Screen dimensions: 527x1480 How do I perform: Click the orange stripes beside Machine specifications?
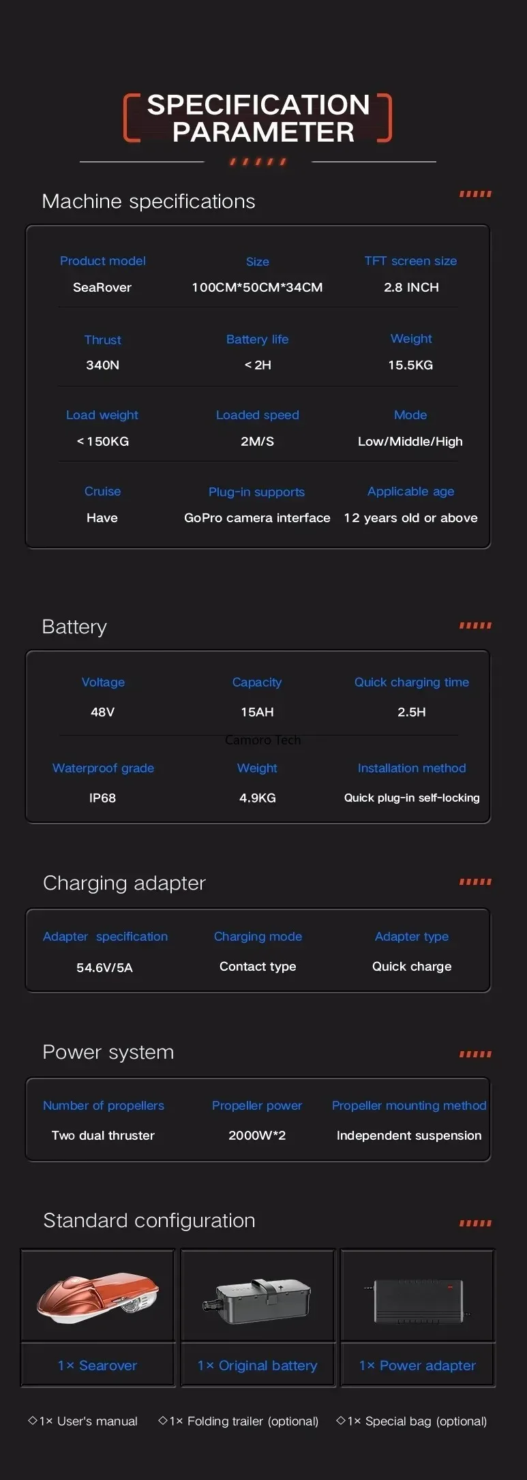(x=475, y=194)
